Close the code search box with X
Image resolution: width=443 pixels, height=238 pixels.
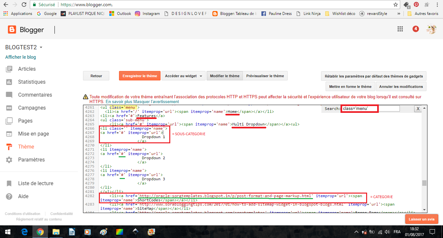click(418, 109)
